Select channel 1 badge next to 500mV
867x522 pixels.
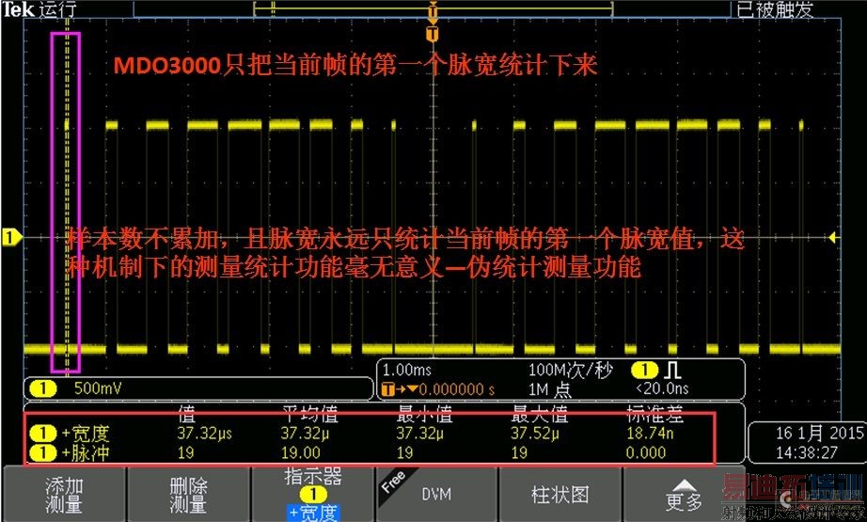(42, 388)
